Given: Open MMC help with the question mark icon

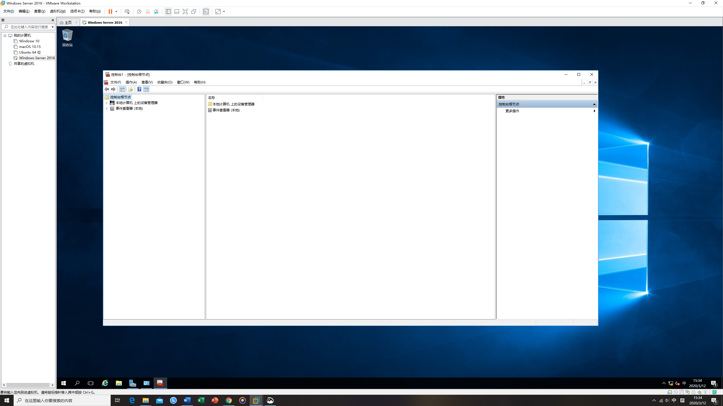Looking at the screenshot, I should point(139,89).
